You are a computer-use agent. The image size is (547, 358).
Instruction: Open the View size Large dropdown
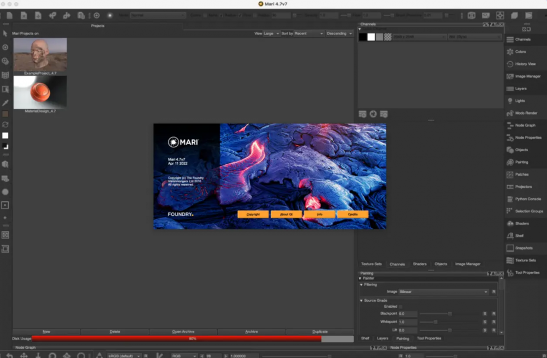271,33
